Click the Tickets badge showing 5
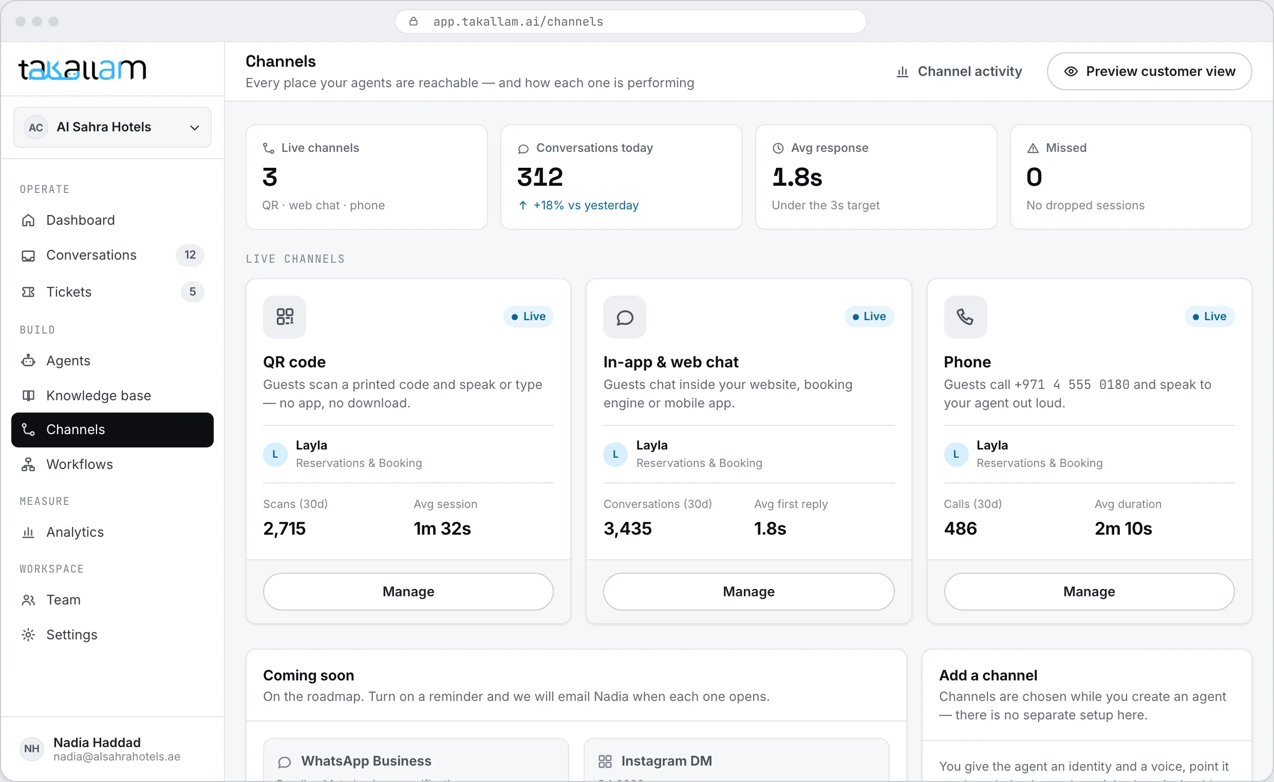This screenshot has width=1274, height=782. pos(193,291)
